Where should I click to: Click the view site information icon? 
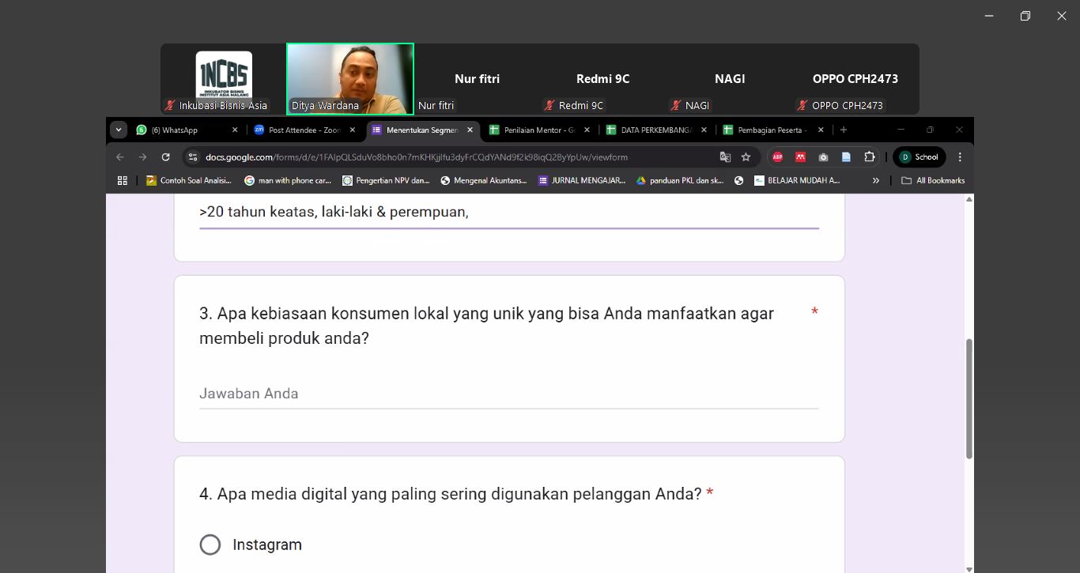point(193,157)
